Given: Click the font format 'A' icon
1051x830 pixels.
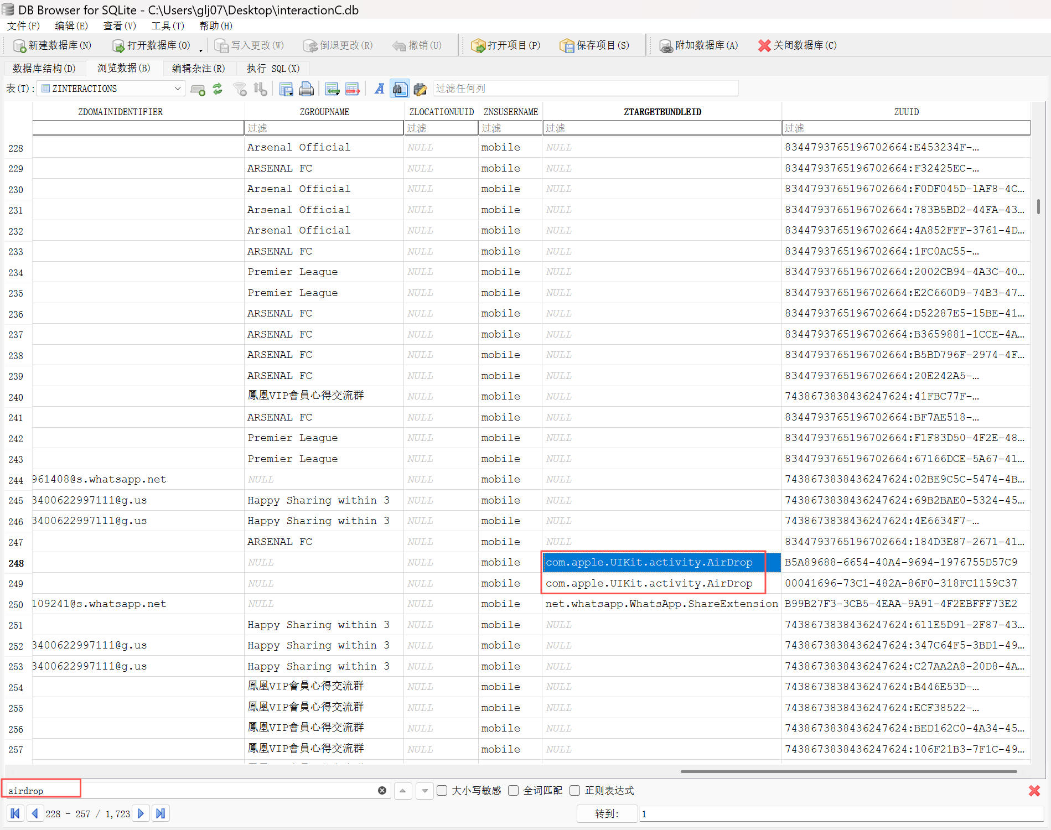Looking at the screenshot, I should (x=379, y=89).
